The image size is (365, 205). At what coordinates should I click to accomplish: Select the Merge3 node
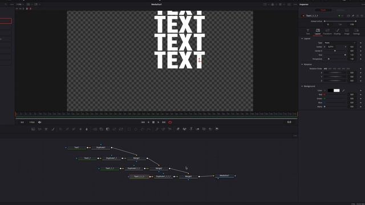(188, 177)
